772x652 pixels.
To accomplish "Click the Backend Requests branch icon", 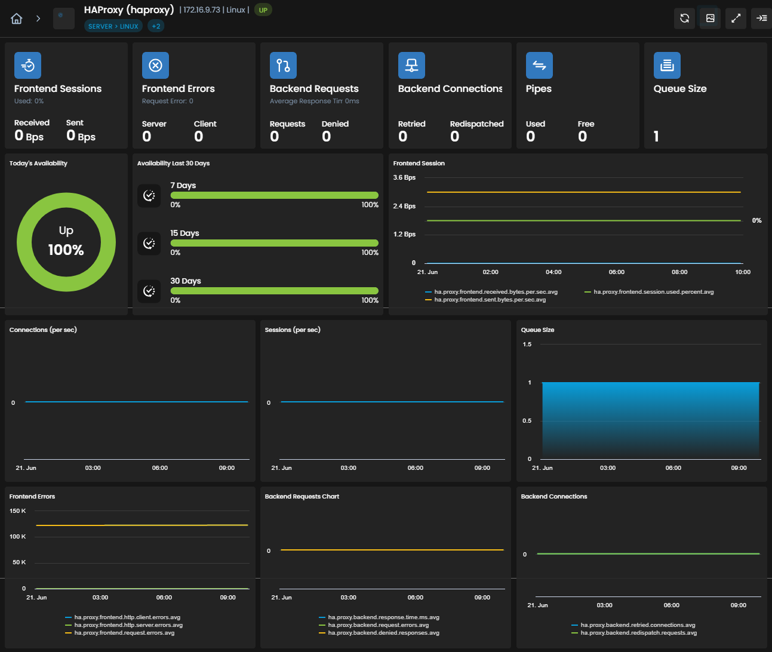I will pyautogui.click(x=283, y=65).
